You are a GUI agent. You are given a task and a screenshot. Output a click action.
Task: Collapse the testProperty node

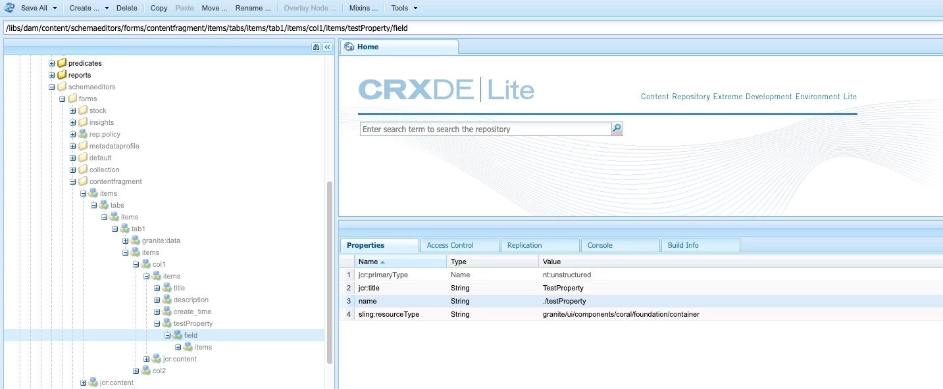coord(157,323)
